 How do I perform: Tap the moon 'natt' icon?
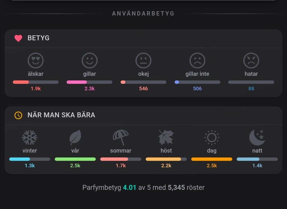tap(257, 138)
